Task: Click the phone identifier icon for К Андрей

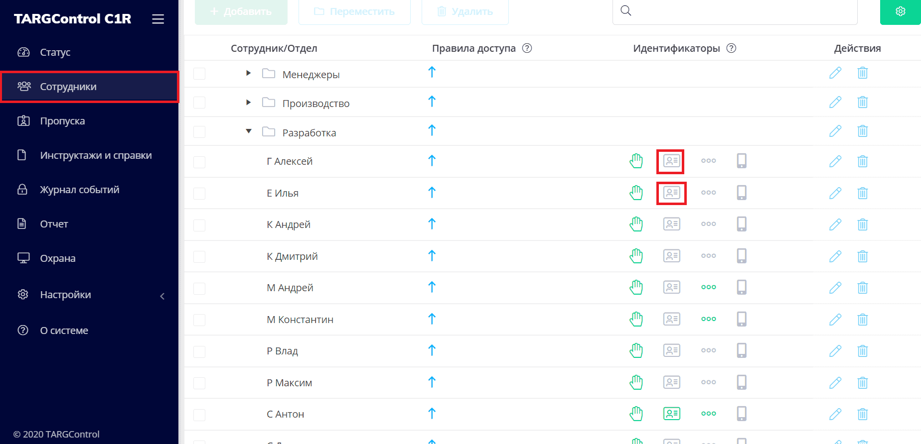Action: pyautogui.click(x=742, y=224)
